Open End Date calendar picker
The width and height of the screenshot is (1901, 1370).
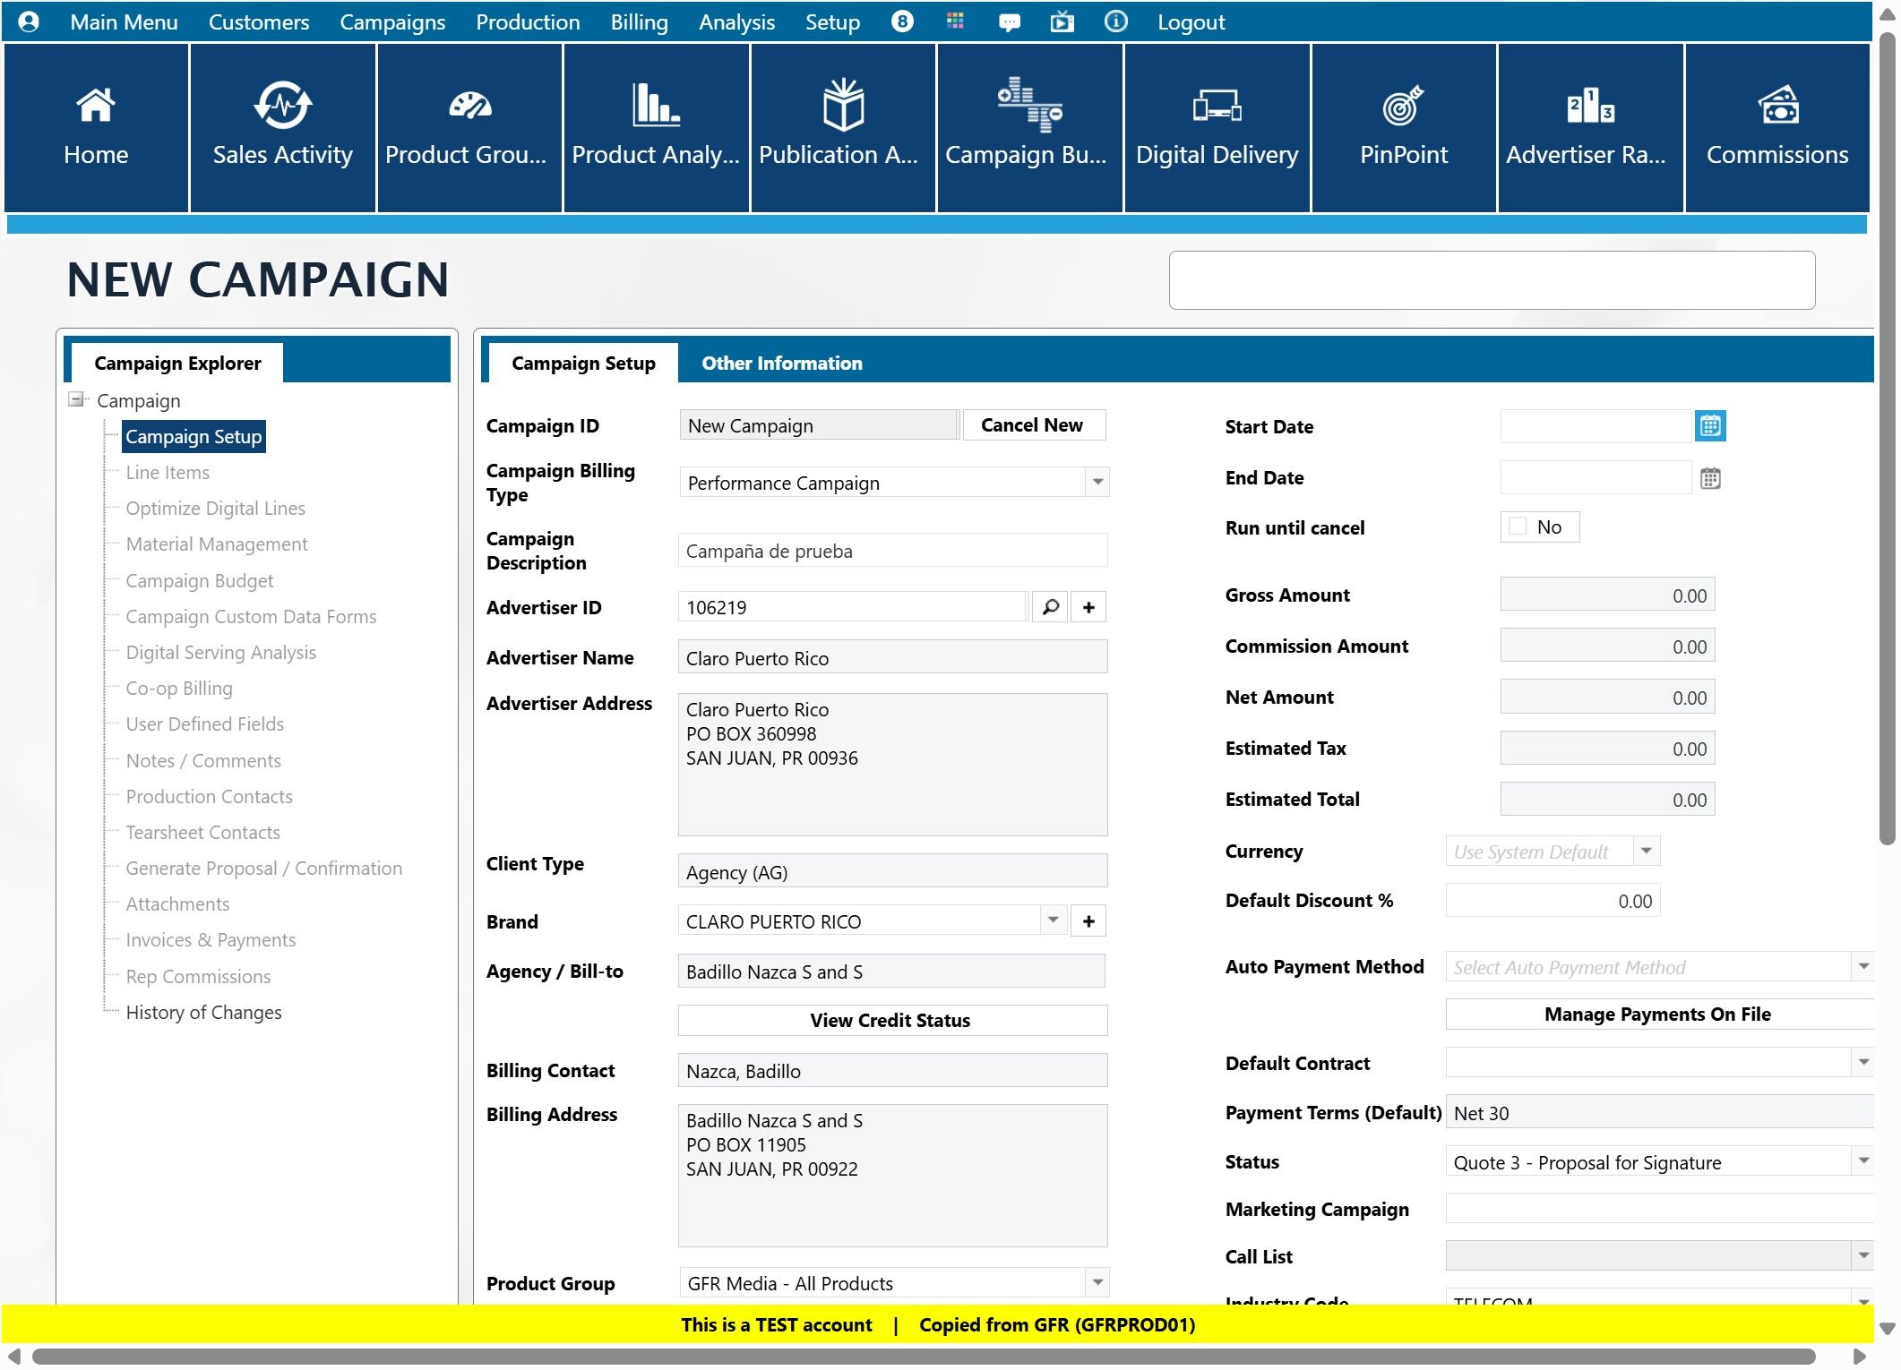[x=1709, y=478]
